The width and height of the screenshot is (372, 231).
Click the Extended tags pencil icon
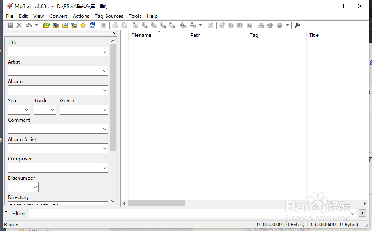click(210, 25)
